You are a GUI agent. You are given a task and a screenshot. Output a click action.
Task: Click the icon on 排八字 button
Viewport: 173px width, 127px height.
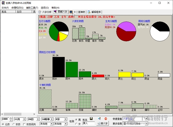pyautogui.click(x=98, y=124)
